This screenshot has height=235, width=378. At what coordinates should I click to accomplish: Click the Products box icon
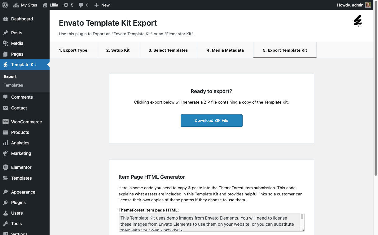point(6,132)
